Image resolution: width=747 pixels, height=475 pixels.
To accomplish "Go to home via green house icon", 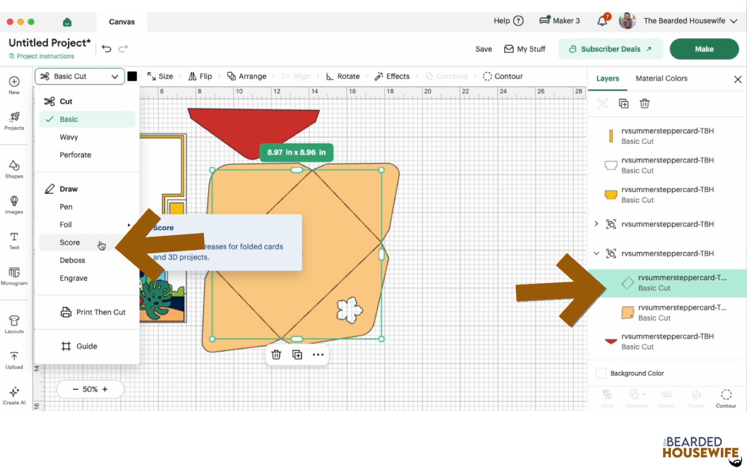I will click(x=67, y=22).
